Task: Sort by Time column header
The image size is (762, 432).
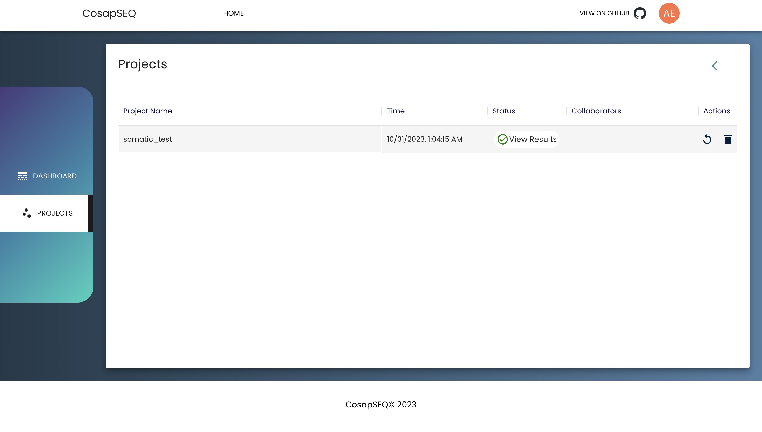Action: pyautogui.click(x=396, y=111)
